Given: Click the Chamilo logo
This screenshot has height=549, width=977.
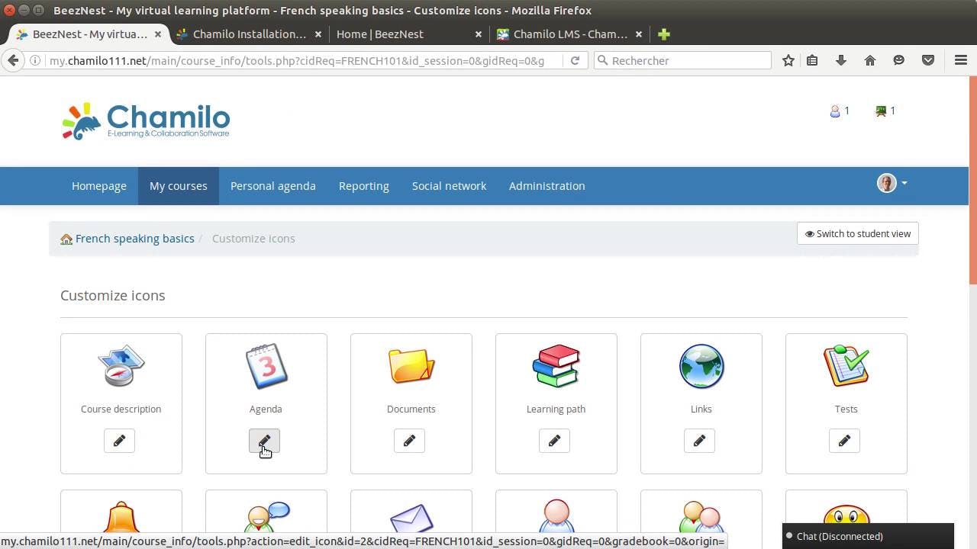Looking at the screenshot, I should [x=145, y=120].
